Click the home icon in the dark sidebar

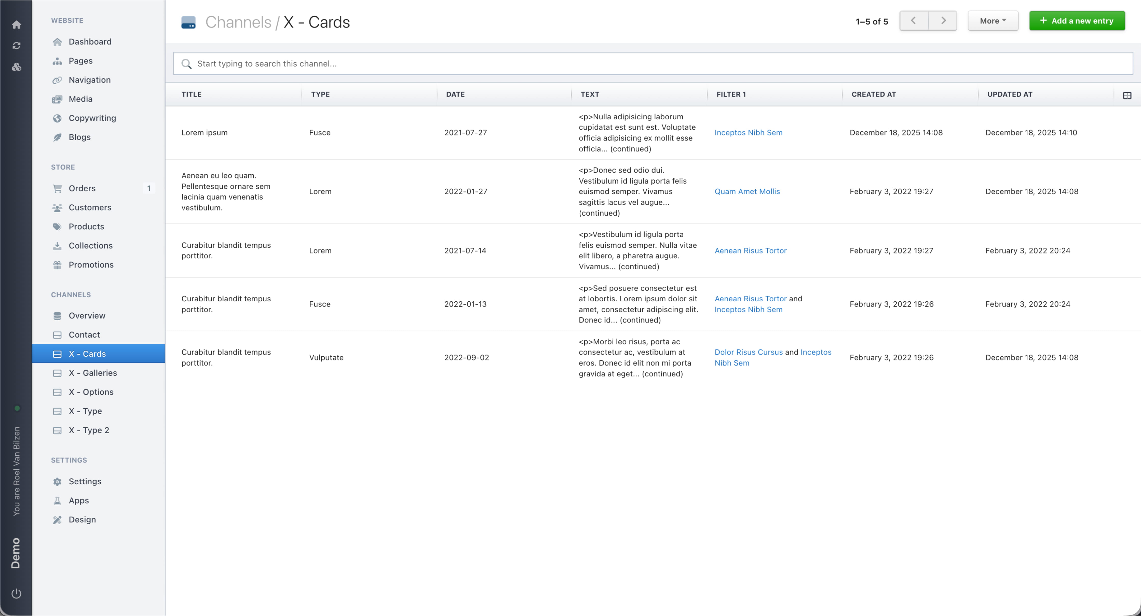(x=16, y=24)
